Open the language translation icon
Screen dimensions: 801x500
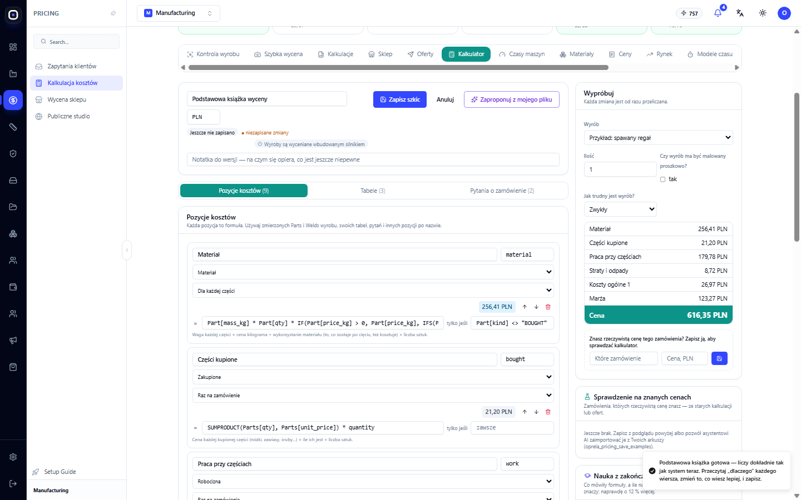coord(740,13)
